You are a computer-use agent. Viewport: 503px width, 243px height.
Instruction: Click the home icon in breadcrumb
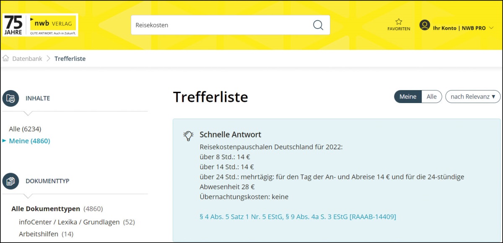[6, 58]
